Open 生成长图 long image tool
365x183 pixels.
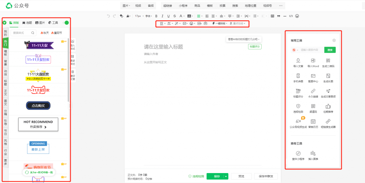click(328, 78)
